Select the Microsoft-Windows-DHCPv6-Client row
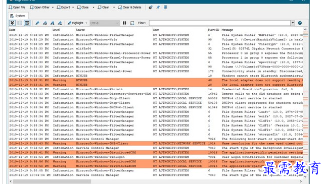The width and height of the screenshot is (325, 184). (x=156, y=107)
